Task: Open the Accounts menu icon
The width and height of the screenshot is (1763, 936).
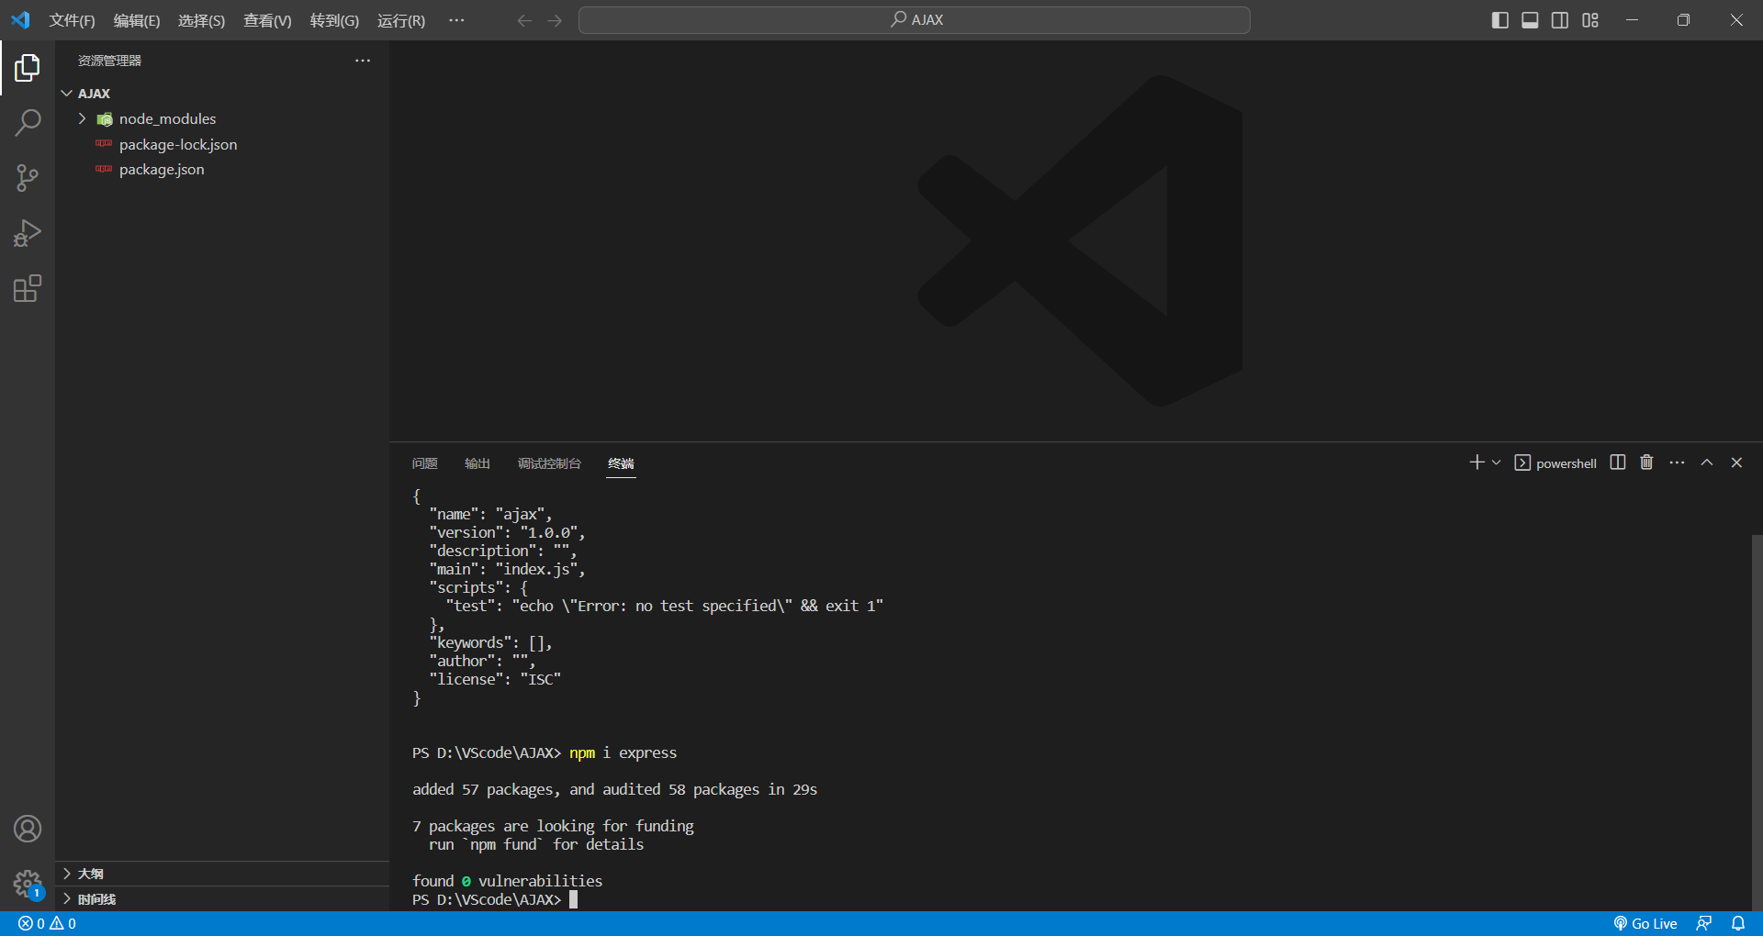Action: click(x=28, y=829)
